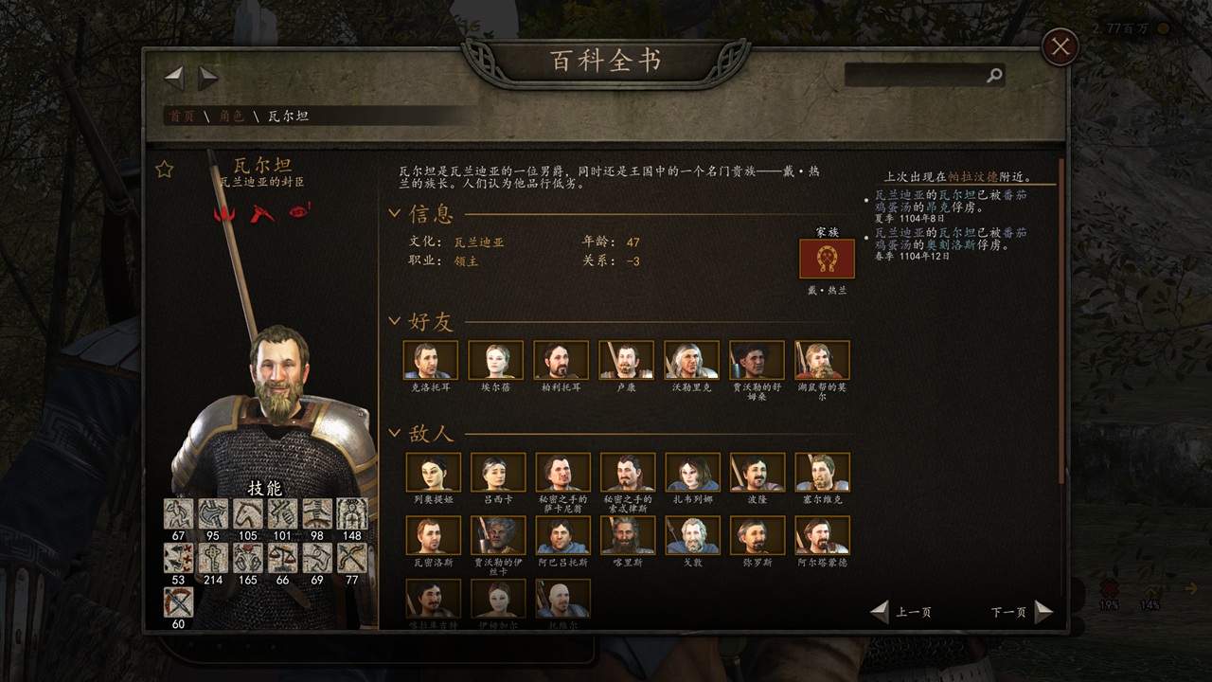Open the 首页 breadcrumb
This screenshot has width=1212, height=682.
182,116
